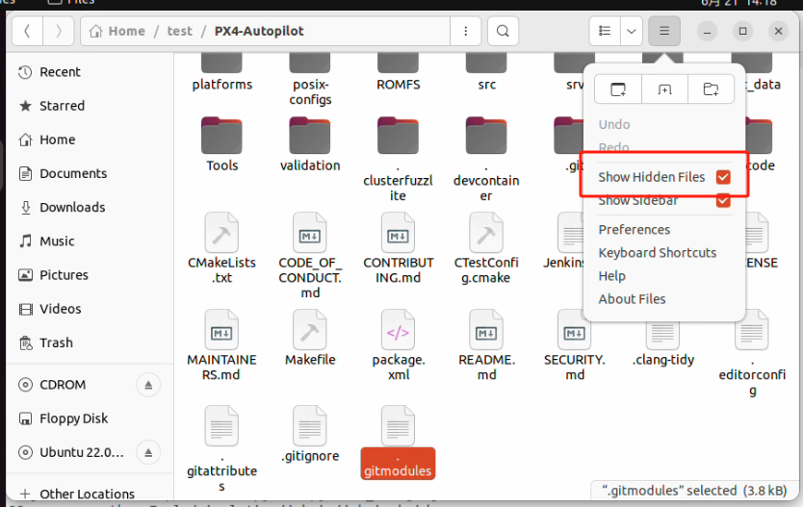The image size is (803, 507).
Task: Go forward with the right arrow button
Action: (x=59, y=31)
